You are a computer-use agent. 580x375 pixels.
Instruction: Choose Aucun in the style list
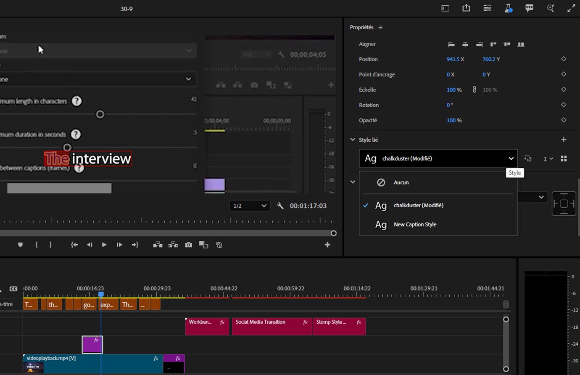click(x=401, y=182)
